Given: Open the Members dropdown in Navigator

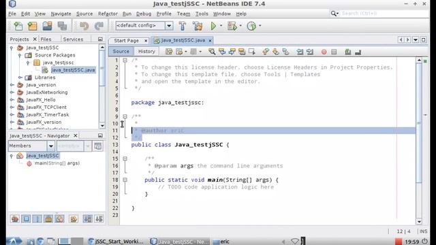Looking at the screenshot, I should 51,146.
